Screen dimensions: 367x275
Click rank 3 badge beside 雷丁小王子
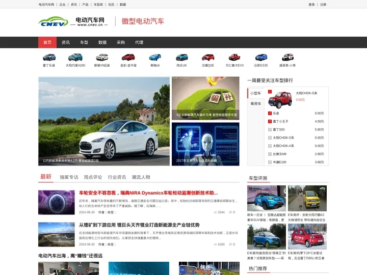270,121
